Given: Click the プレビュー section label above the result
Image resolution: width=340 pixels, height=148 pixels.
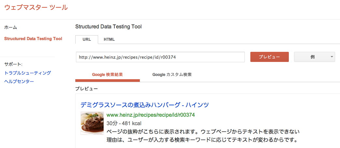Looking at the screenshot, I should click(86, 89).
